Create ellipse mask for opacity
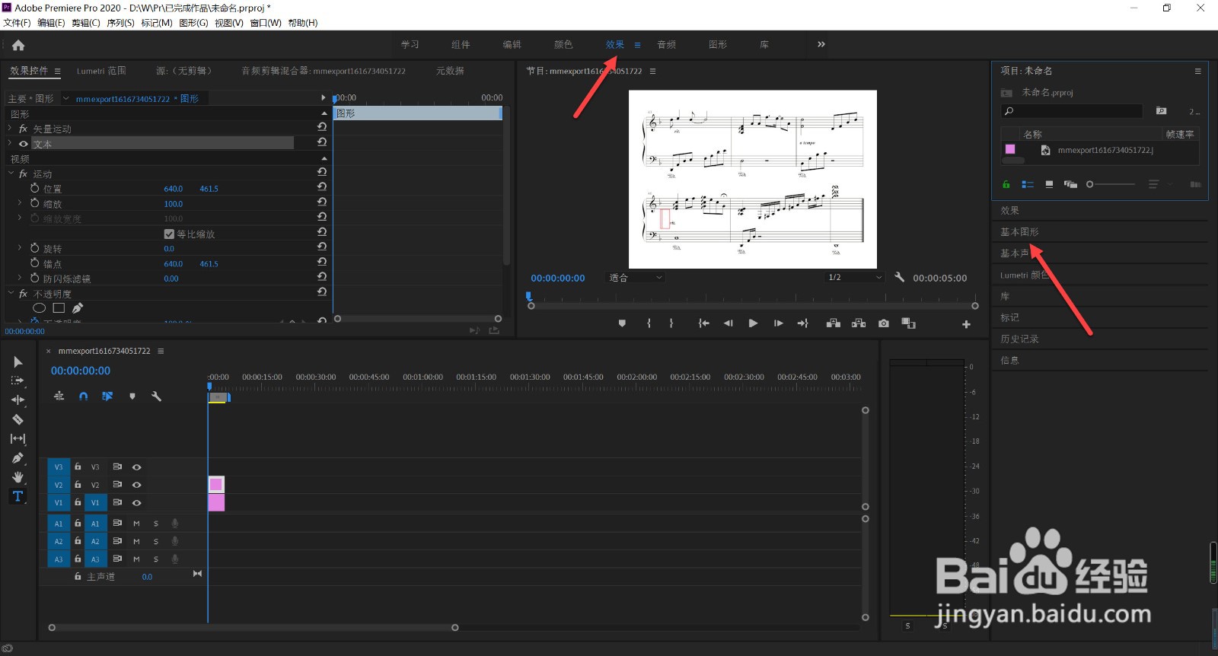Viewport: 1218px width, 656px height. 39,308
